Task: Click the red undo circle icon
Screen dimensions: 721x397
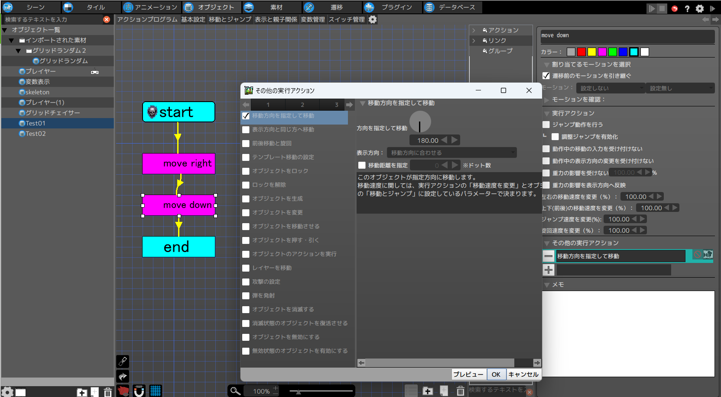Action: [x=675, y=9]
